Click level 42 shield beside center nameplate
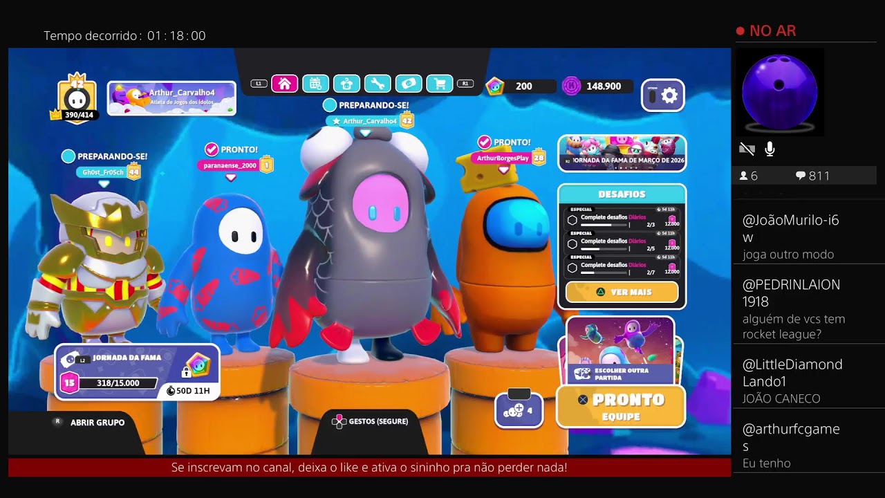Screen dimensions: 885x498 click(x=407, y=121)
